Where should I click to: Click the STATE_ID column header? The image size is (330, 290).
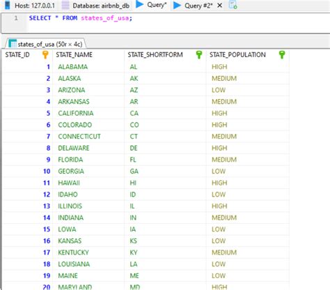tap(17, 55)
